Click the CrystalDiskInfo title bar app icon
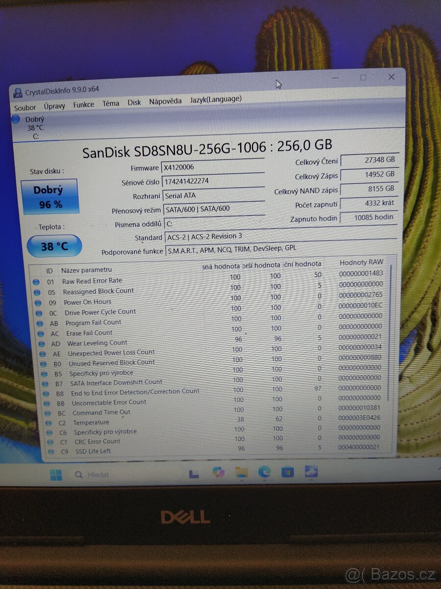Image resolution: width=441 pixels, height=589 pixels. (18, 92)
